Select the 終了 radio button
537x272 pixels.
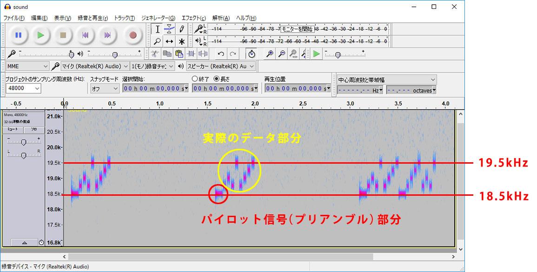(x=195, y=79)
